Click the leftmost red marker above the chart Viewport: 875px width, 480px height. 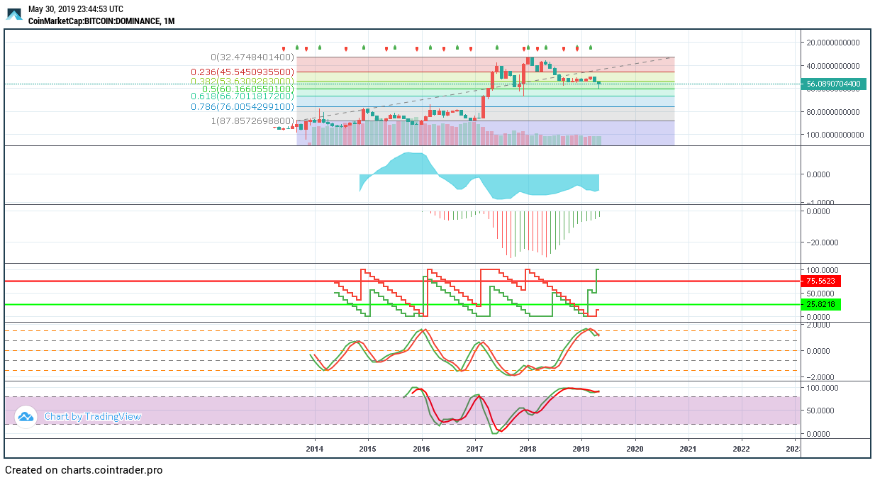click(284, 49)
